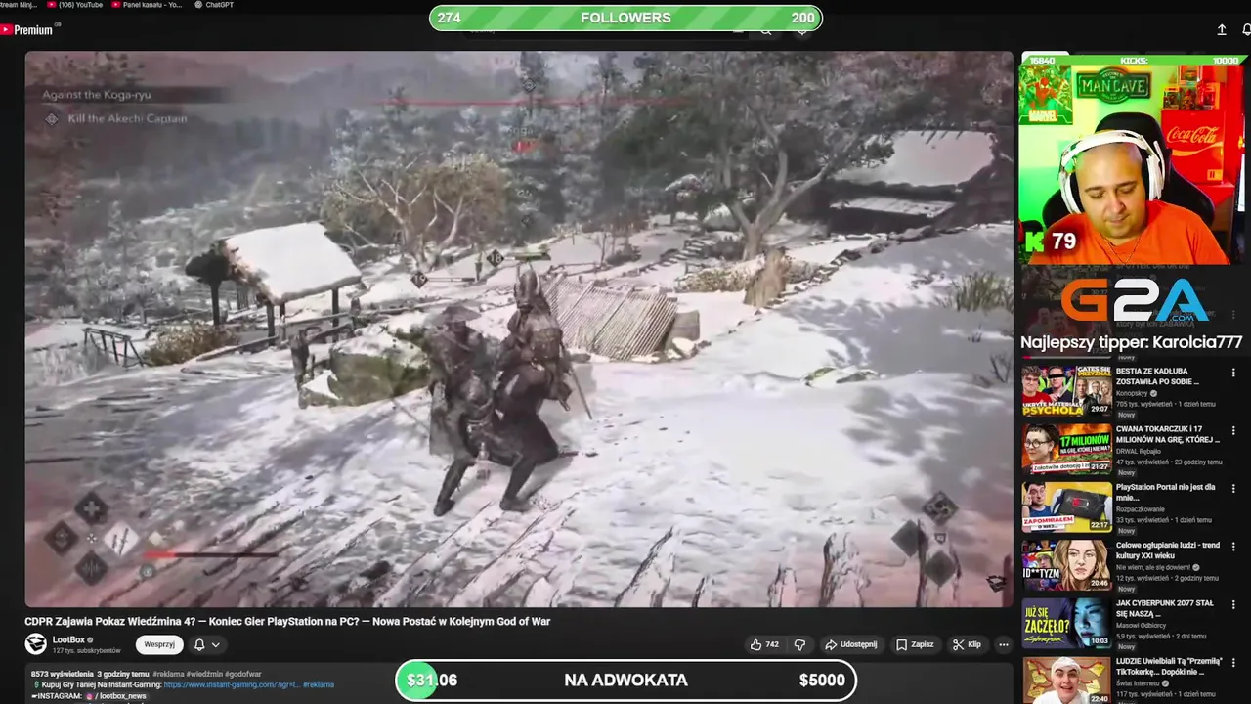Open PlayStation Portal video thumbnail

tap(1066, 506)
